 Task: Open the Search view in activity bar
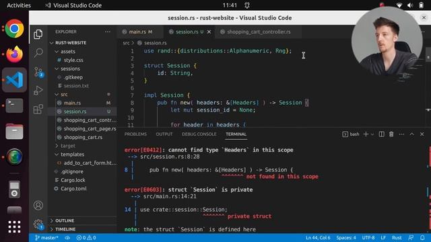pos(38,52)
